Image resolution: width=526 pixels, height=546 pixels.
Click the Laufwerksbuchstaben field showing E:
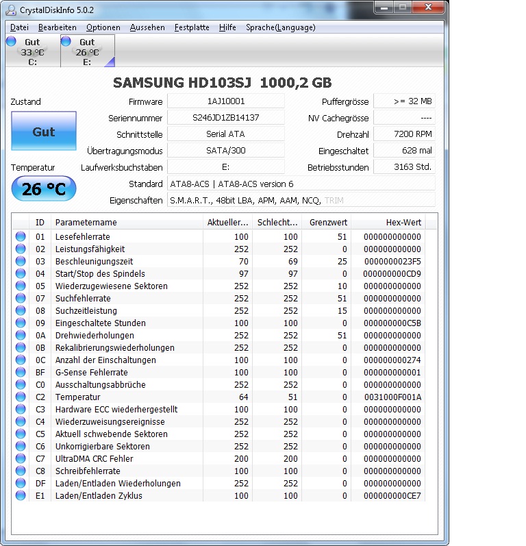pyautogui.click(x=226, y=167)
